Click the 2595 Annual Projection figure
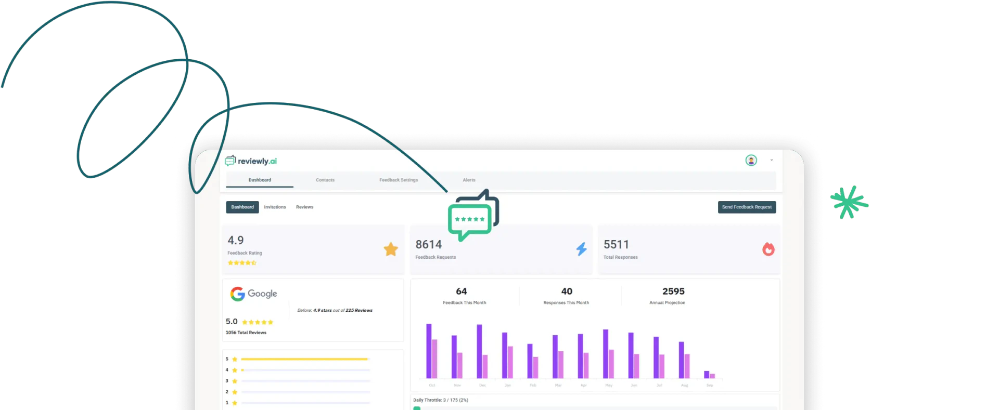 673,292
